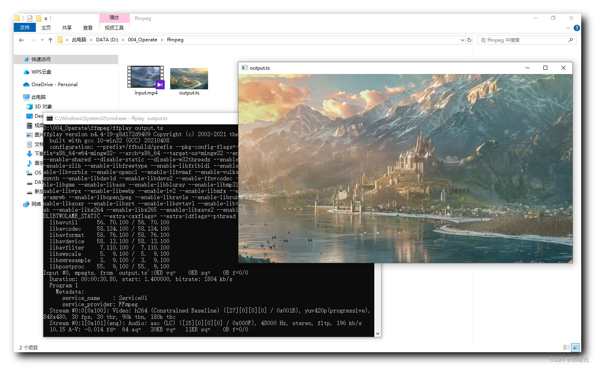Screen dimensions: 595x366
Task: Click the 视频 film icon in sidebar
Action: pyautogui.click(x=29, y=126)
